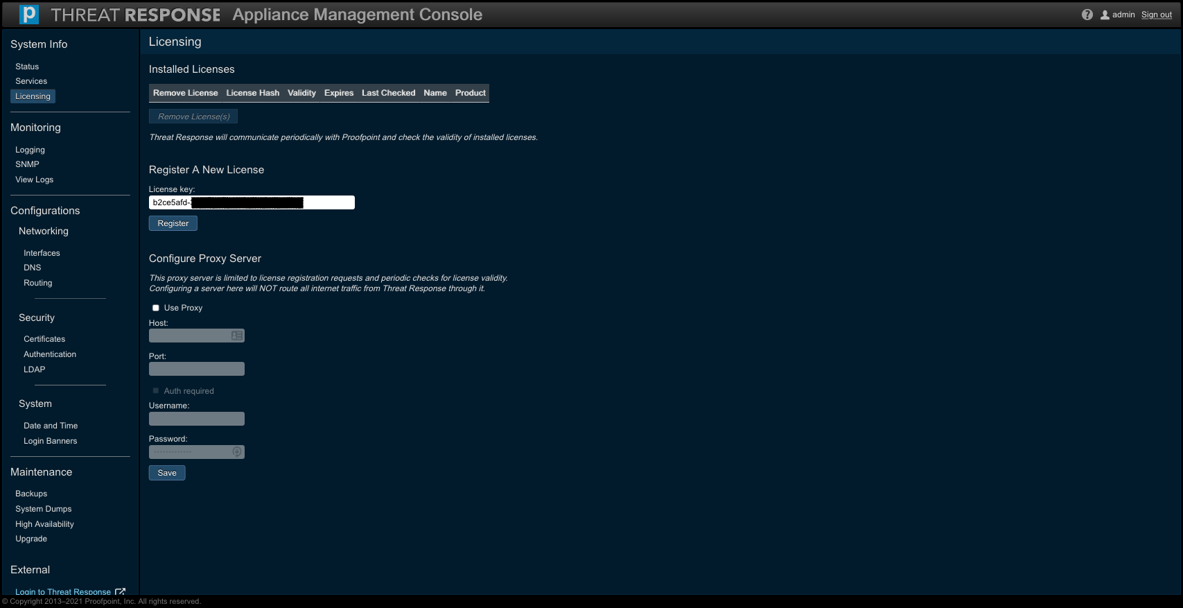Viewport: 1183px width, 608px height.
Task: Click the Product column header
Action: point(471,93)
